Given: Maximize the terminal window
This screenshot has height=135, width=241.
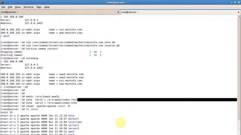Looking at the screenshot, I should [x=235, y=3].
